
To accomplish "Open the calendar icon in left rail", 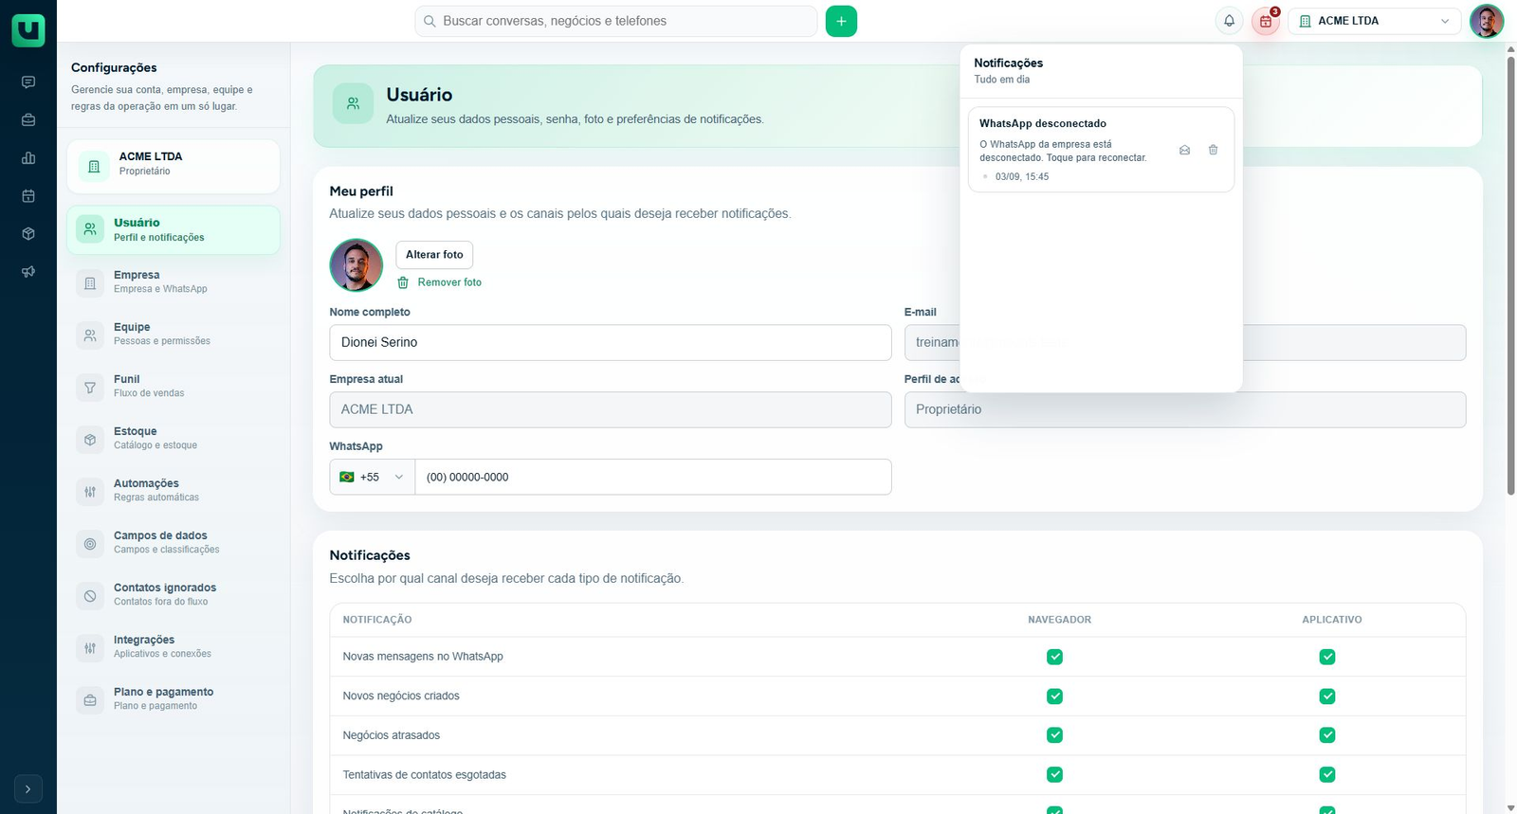I will pos(28,196).
